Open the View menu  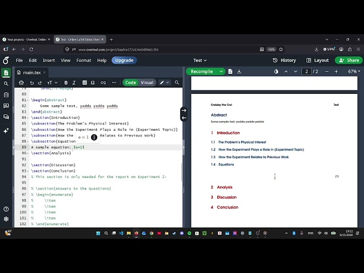65,60
